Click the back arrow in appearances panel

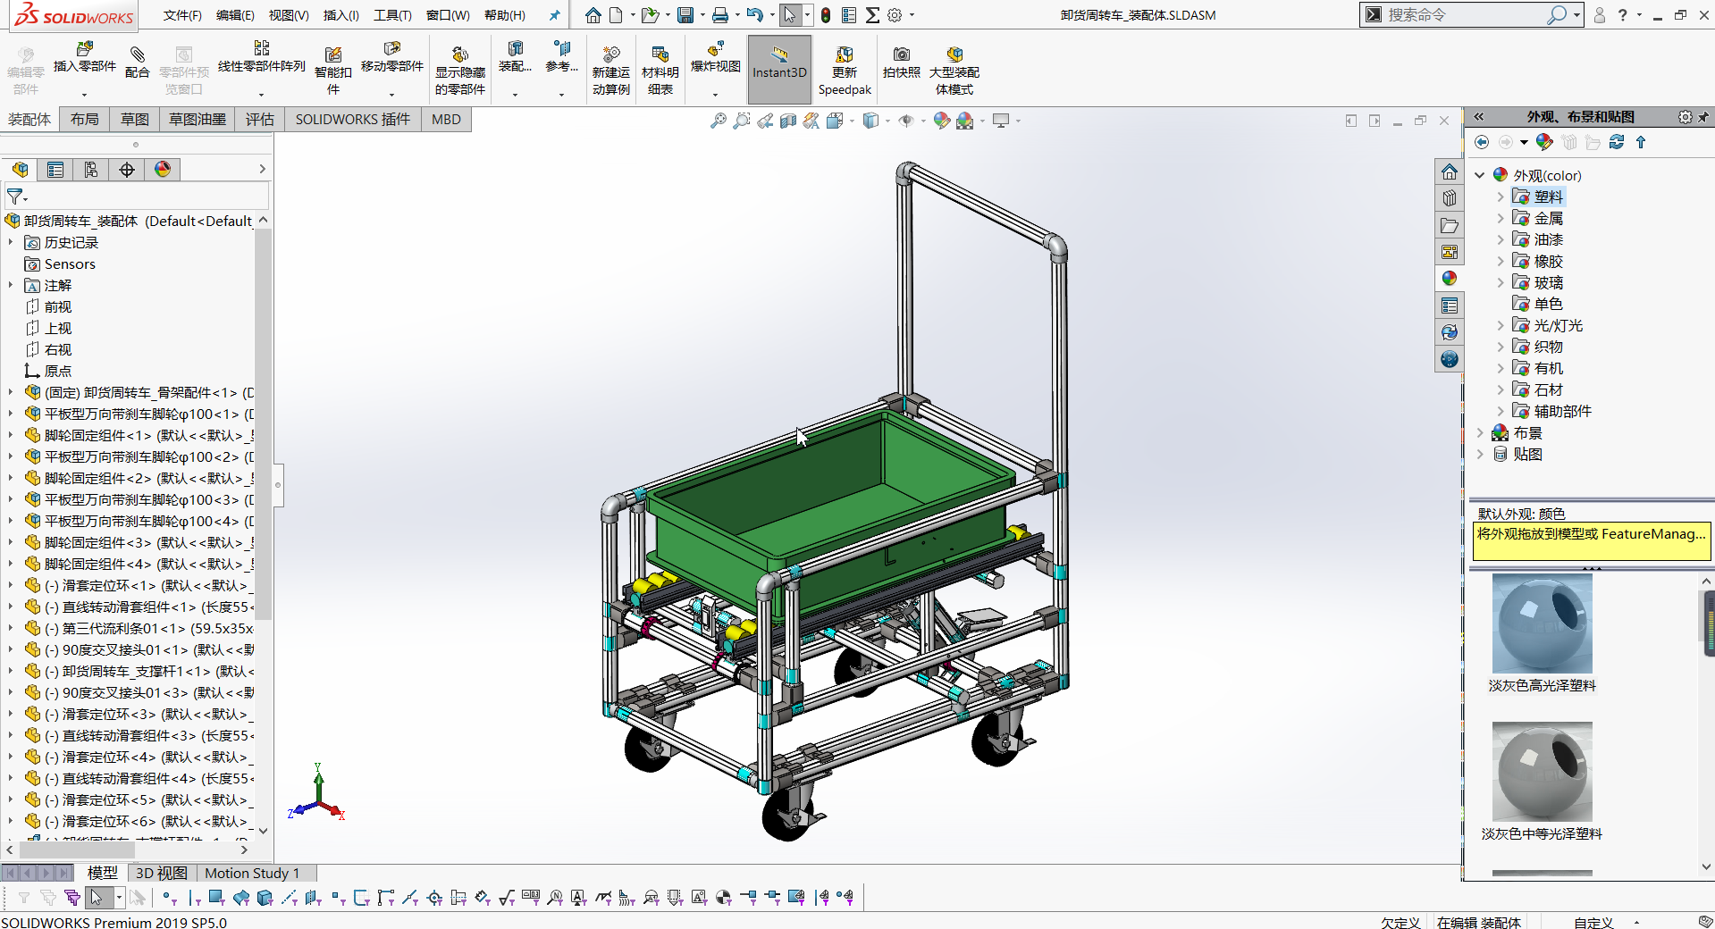(x=1482, y=142)
